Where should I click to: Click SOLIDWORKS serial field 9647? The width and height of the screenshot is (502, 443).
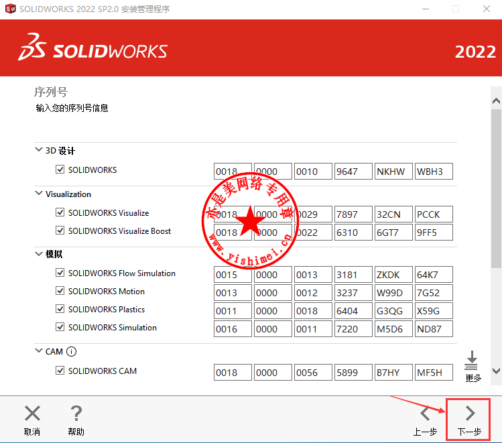[353, 172]
